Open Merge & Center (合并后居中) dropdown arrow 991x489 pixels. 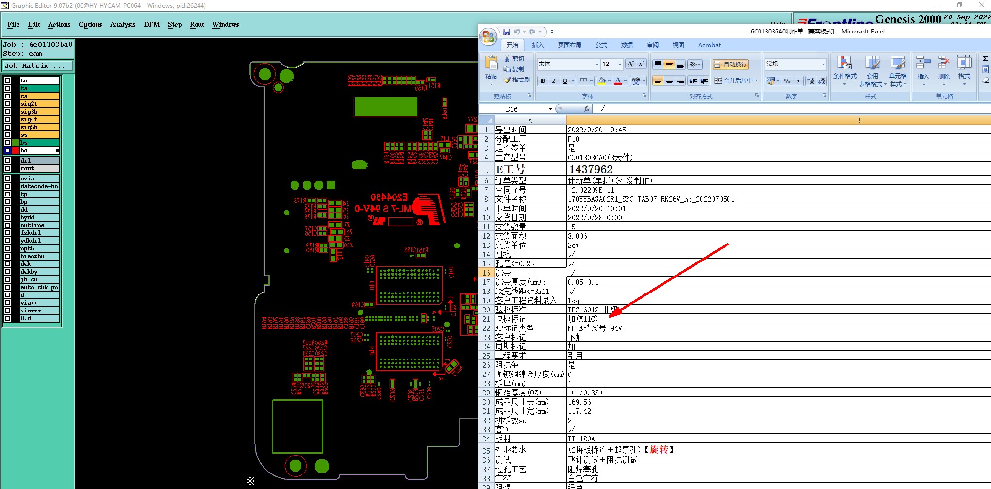coord(756,81)
